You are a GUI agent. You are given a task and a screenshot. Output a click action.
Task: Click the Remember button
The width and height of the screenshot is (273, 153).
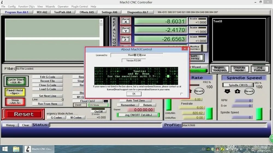tap(128, 105)
